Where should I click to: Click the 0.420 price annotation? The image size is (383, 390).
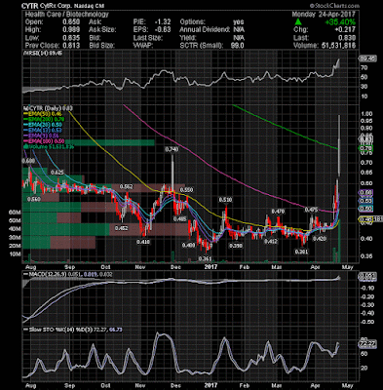319,239
